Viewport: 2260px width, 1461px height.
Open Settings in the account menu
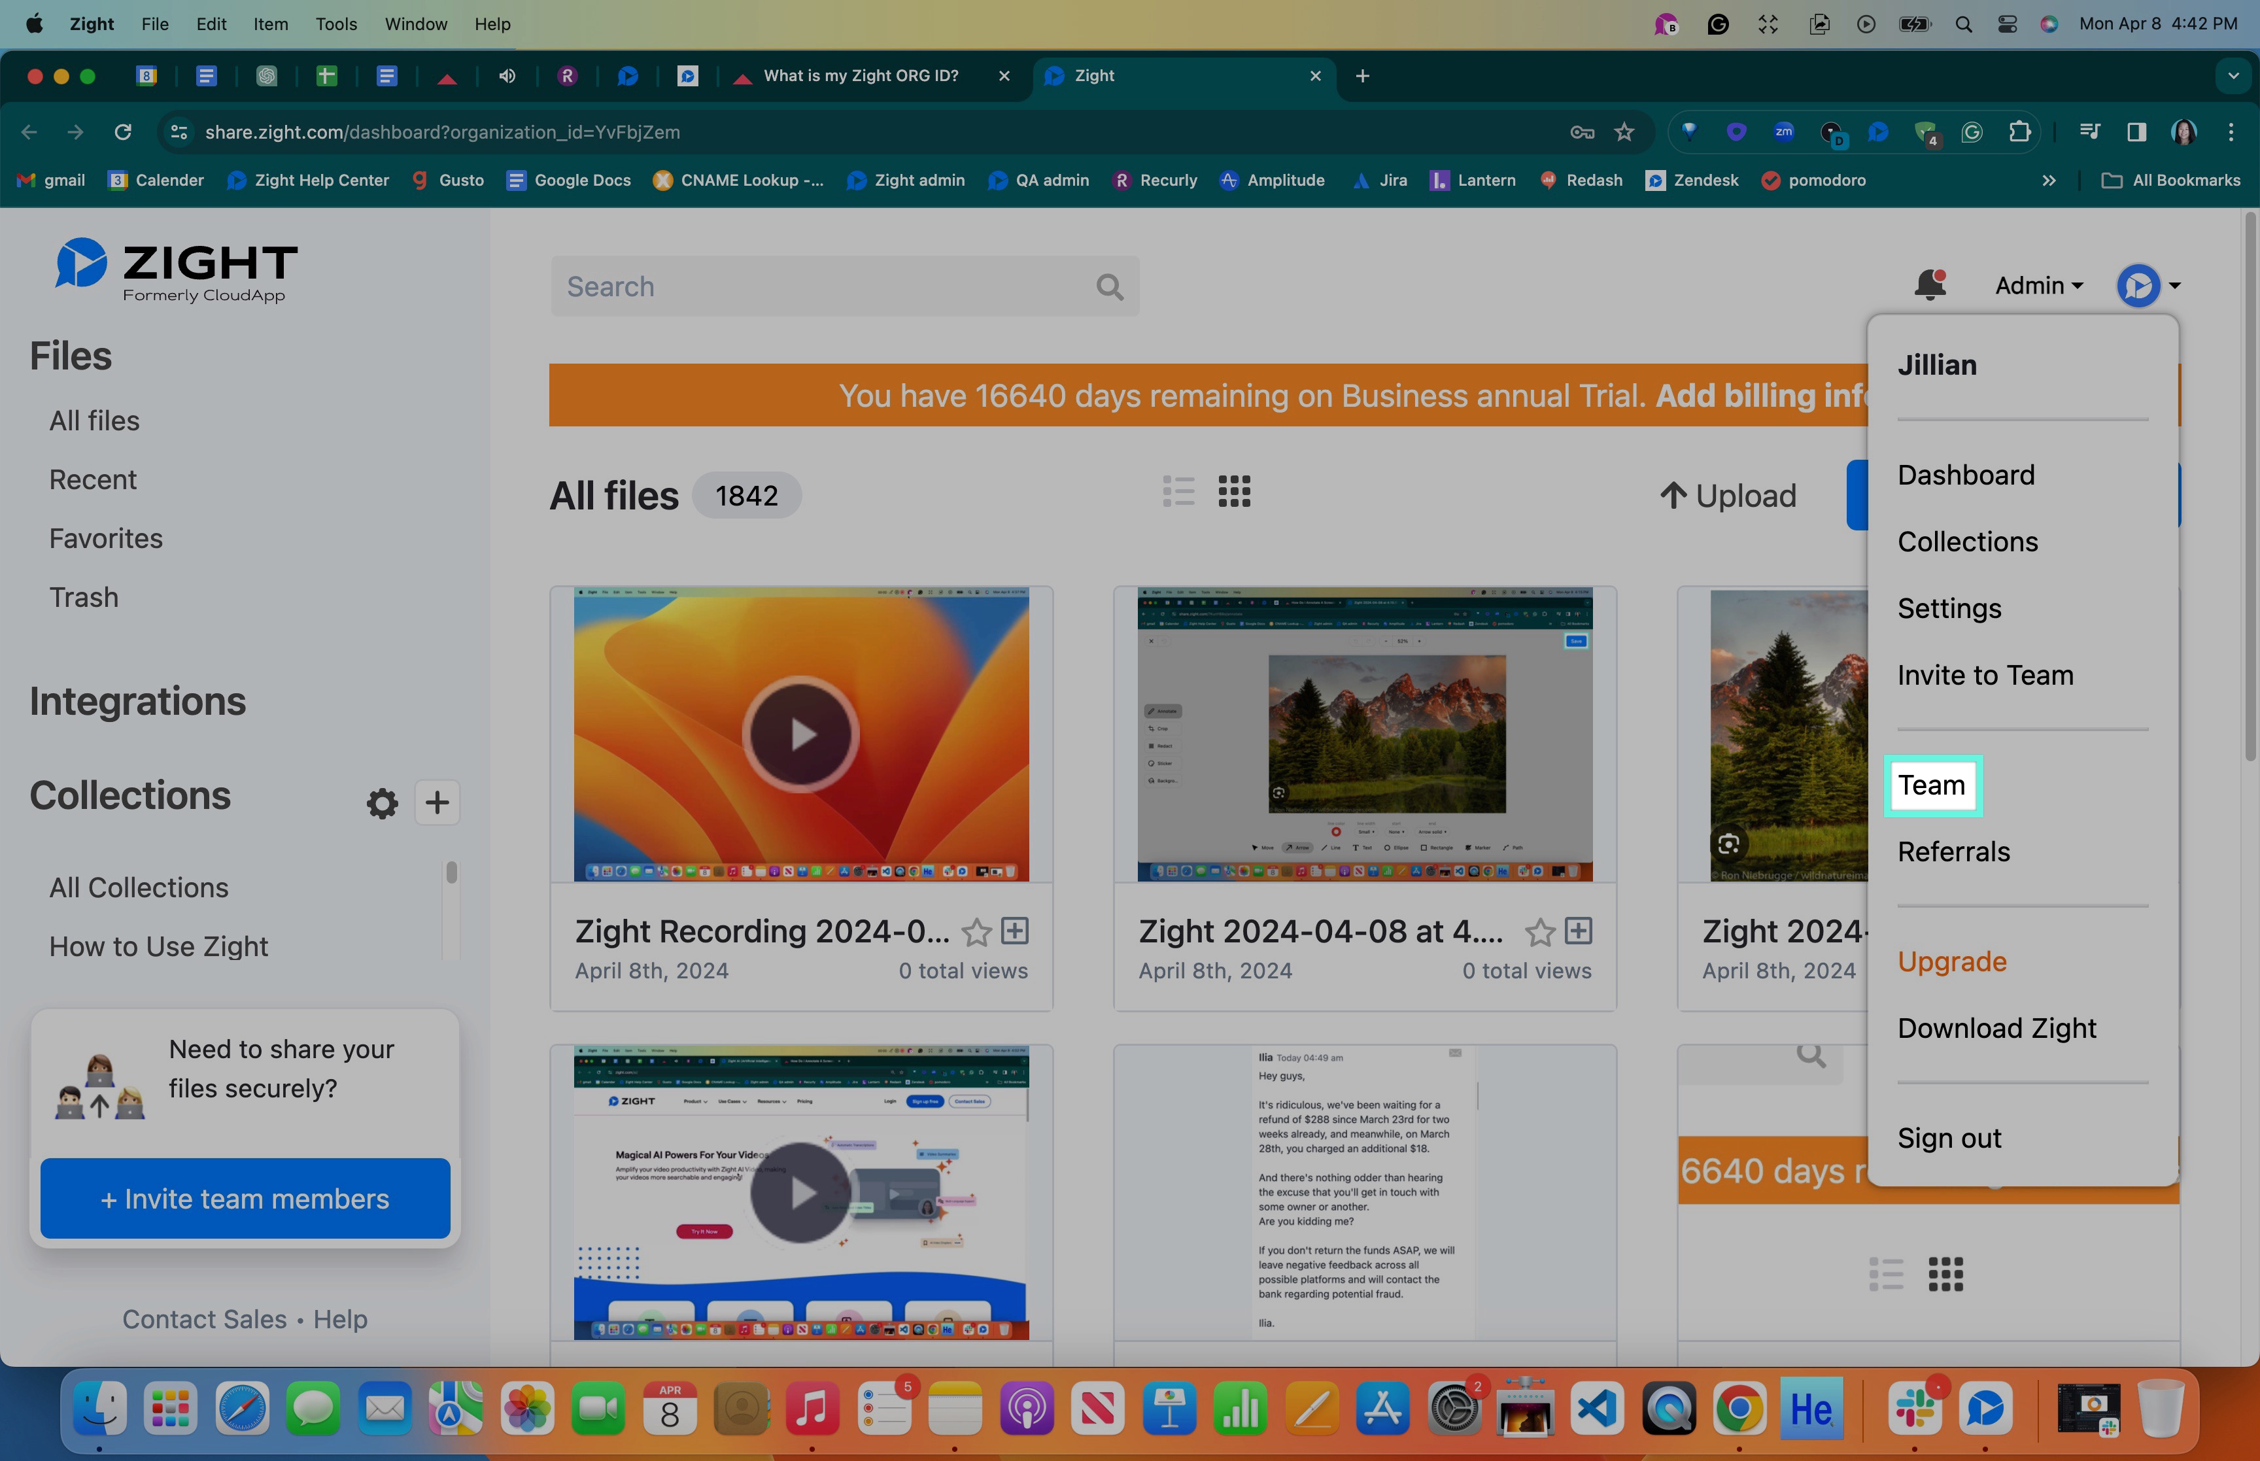pos(1949,608)
